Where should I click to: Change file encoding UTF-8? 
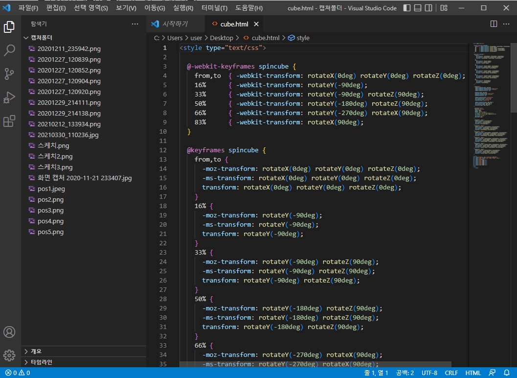click(429, 373)
